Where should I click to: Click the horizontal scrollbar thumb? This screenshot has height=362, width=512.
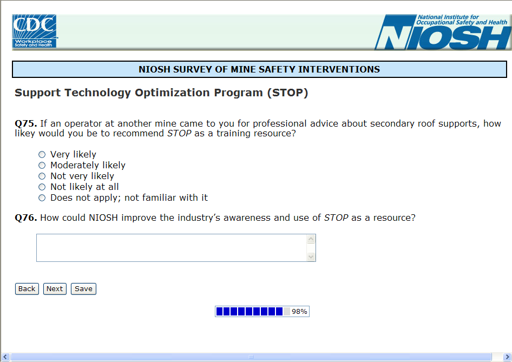point(251,357)
